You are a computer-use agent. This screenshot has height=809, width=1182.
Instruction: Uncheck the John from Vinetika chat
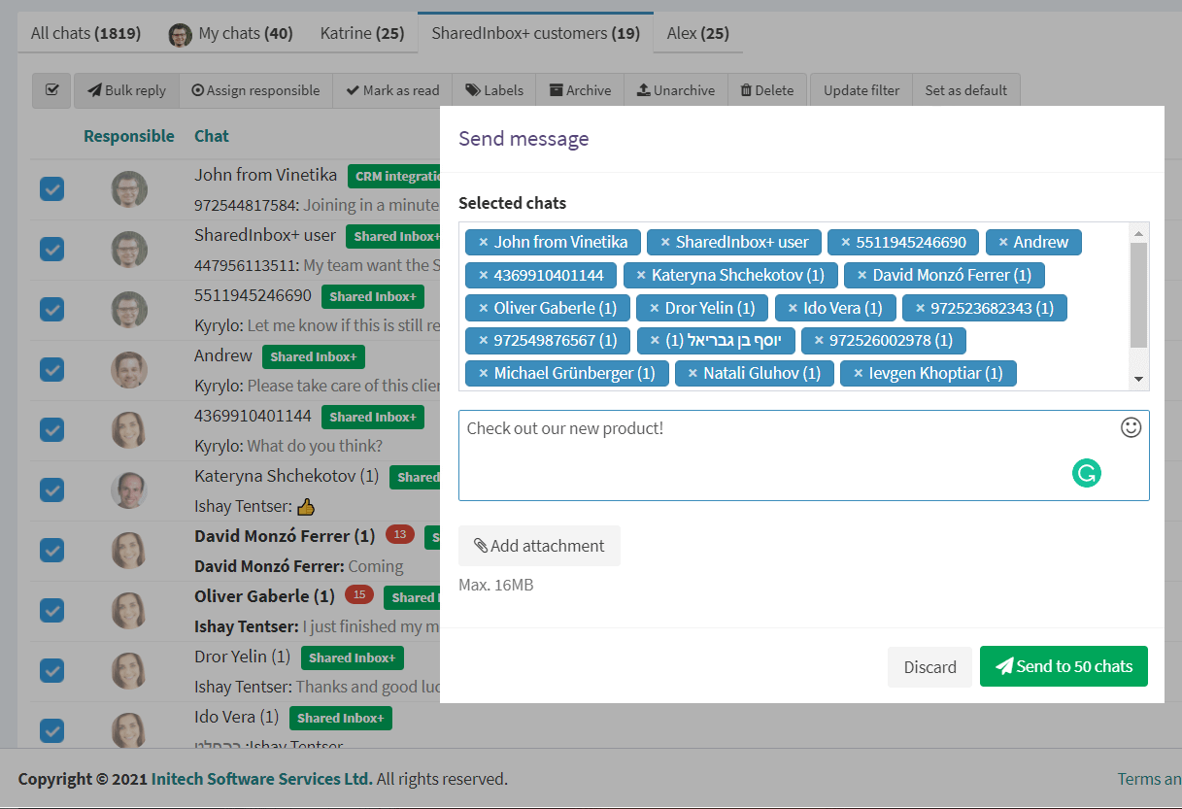coord(51,189)
